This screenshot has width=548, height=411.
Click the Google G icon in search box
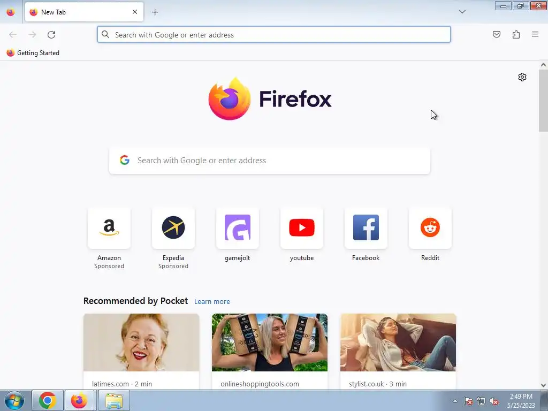(125, 161)
